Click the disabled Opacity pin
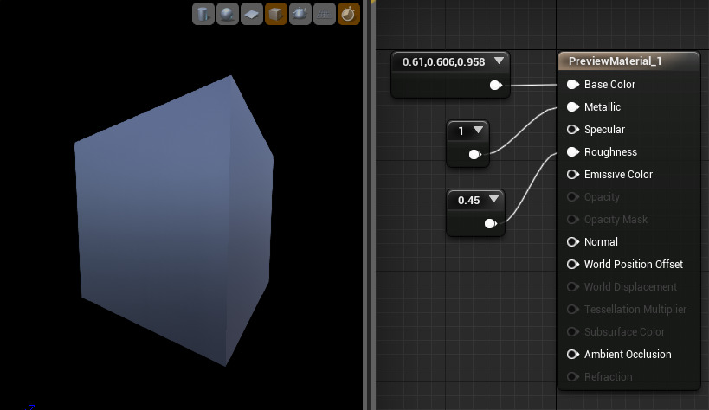 coord(573,196)
